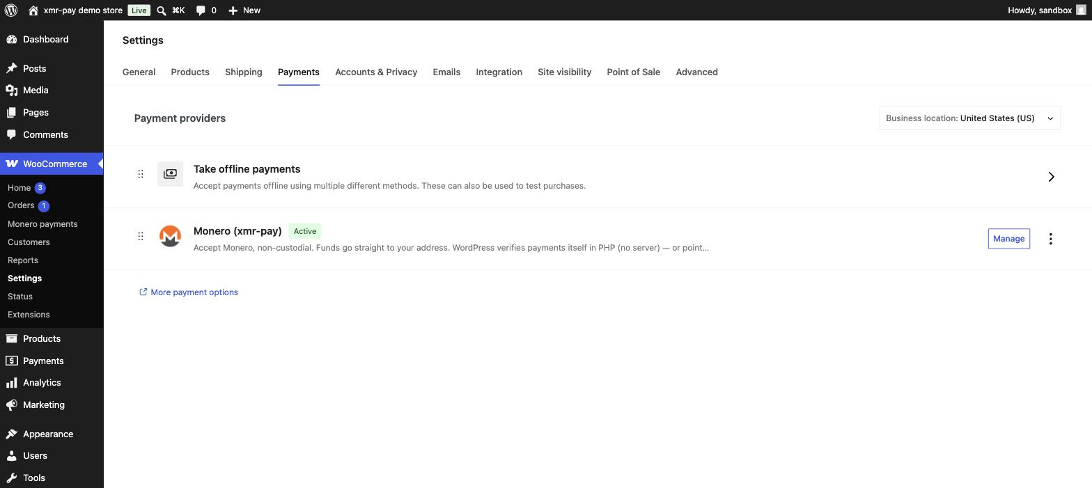
Task: Switch to the Products settings tab
Action: click(190, 72)
